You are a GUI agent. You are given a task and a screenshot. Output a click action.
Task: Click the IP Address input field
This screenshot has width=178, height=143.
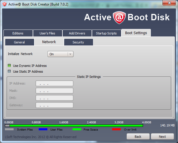point(54,83)
